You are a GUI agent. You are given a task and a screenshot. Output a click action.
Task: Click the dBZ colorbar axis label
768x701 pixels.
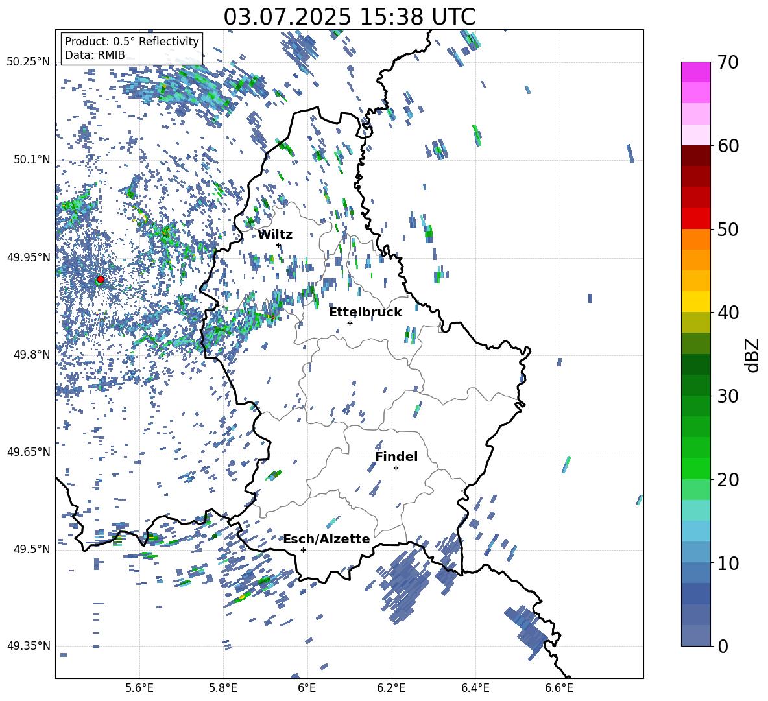[752, 355]
